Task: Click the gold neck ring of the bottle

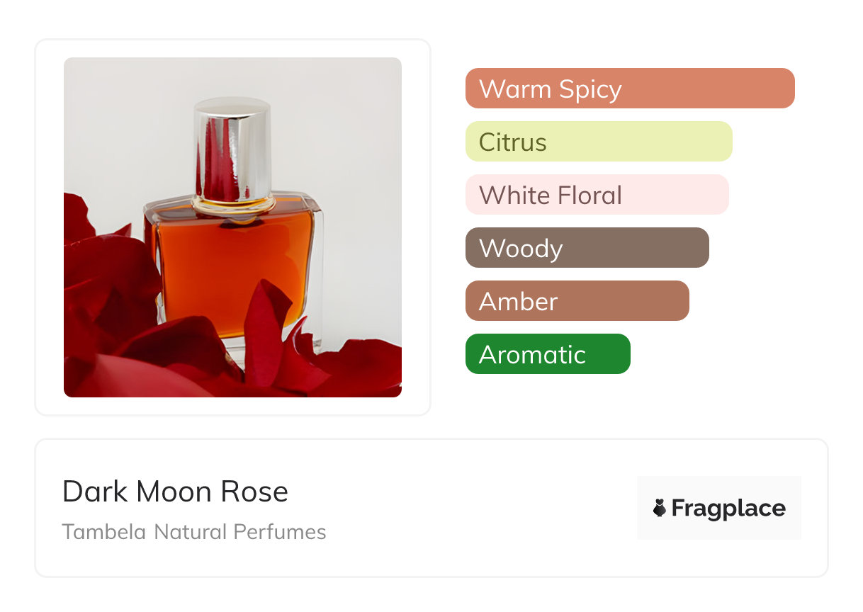Action: click(232, 204)
